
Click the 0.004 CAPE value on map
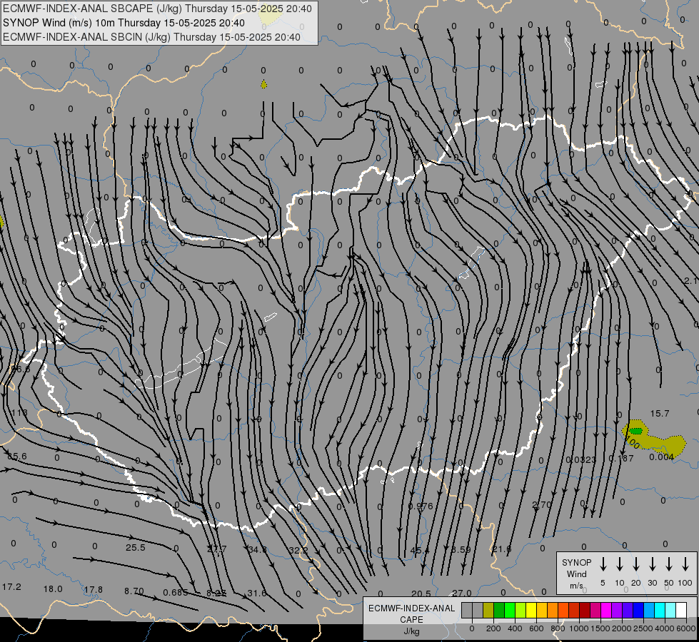coord(662,457)
